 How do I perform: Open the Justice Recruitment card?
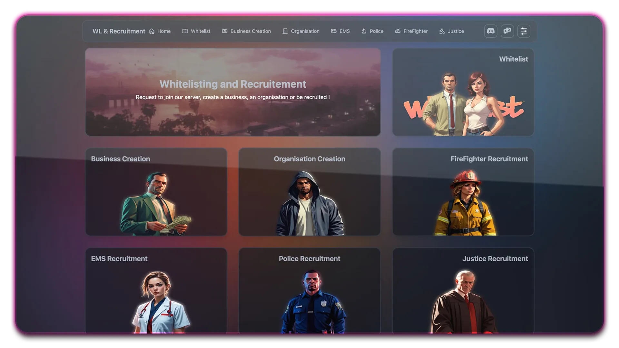click(x=463, y=290)
